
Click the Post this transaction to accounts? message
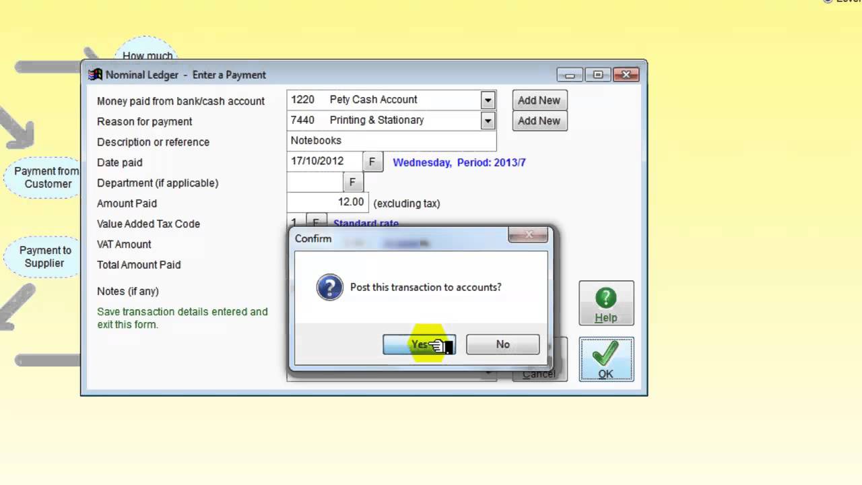pos(426,287)
